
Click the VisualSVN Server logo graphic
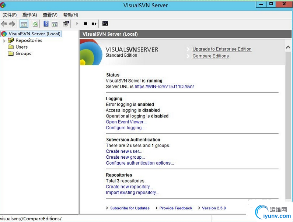[91, 52]
